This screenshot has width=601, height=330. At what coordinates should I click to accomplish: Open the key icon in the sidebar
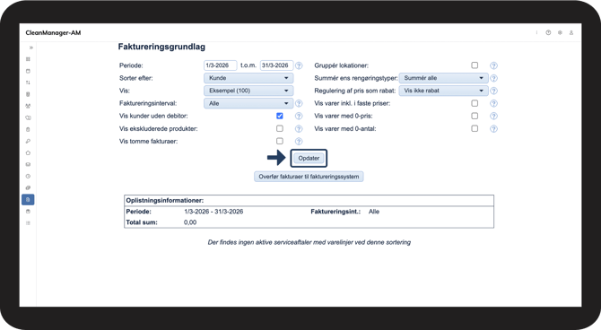[x=28, y=142]
